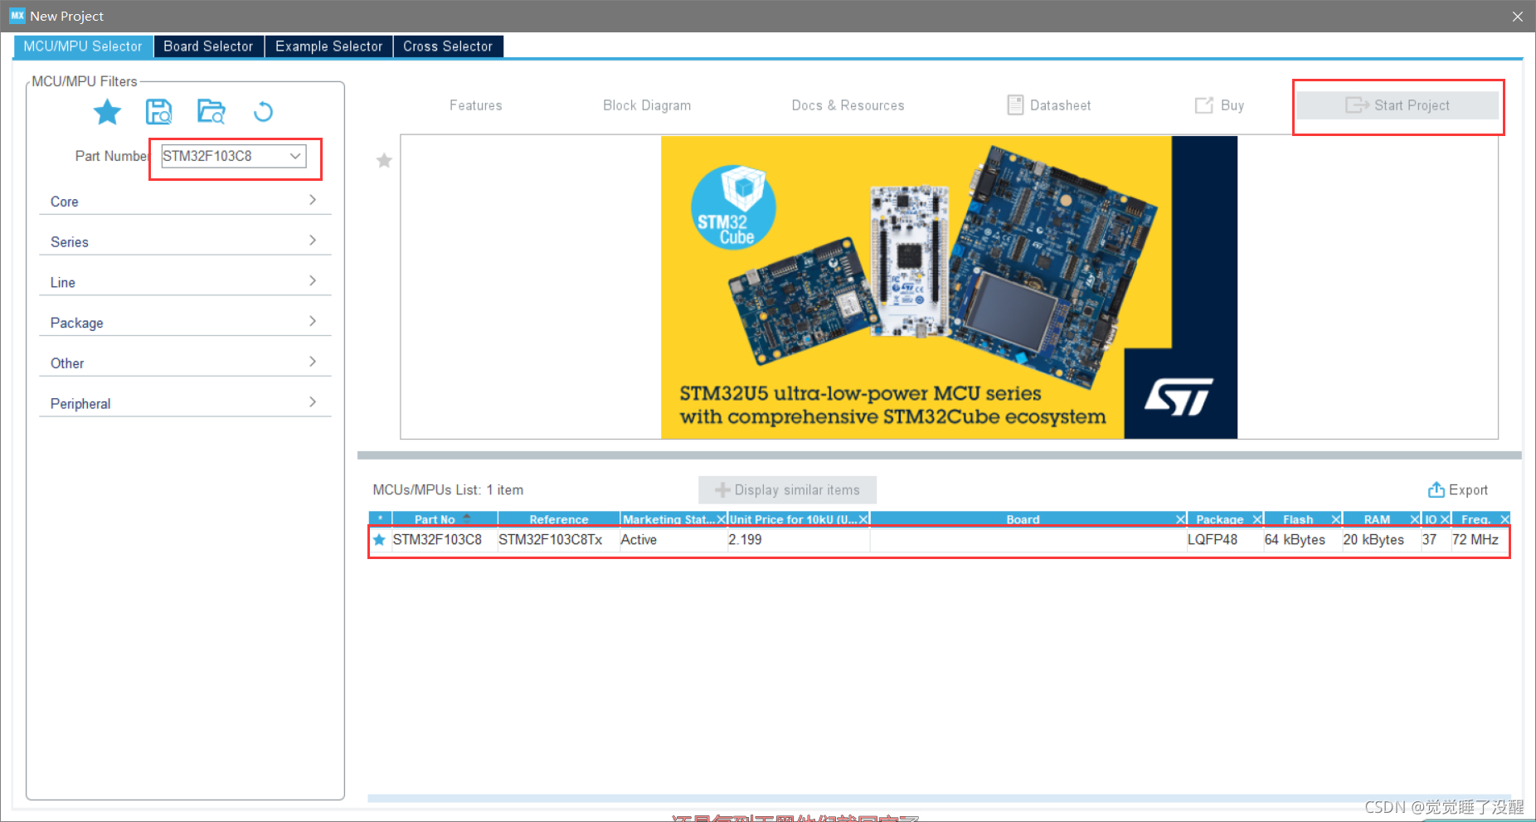This screenshot has height=822, width=1536.
Task: Remove Unit Price column with its X
Action: pos(863,519)
